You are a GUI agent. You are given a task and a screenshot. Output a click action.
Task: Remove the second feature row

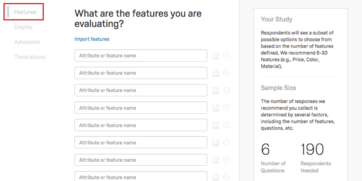point(227,73)
